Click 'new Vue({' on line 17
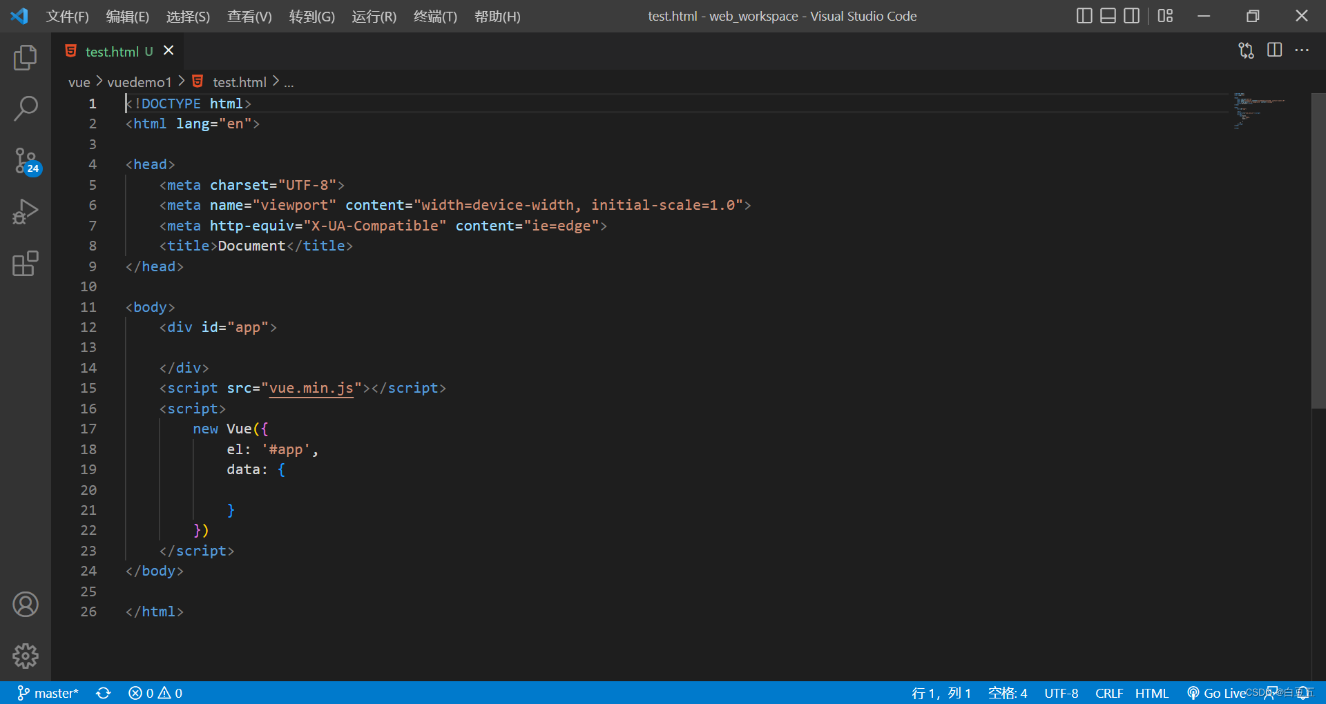Image resolution: width=1326 pixels, height=704 pixels. [231, 429]
